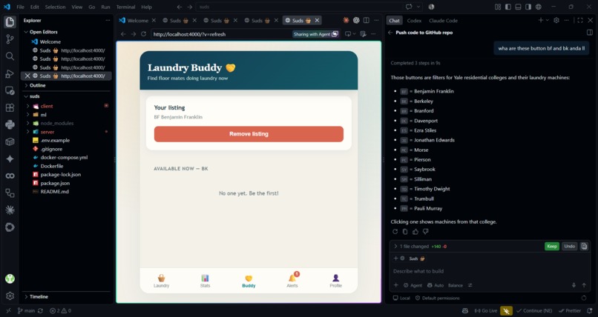Image resolution: width=598 pixels, height=317 pixels.
Task: Reload the embedded browser page
Action: pyautogui.click(x=143, y=34)
